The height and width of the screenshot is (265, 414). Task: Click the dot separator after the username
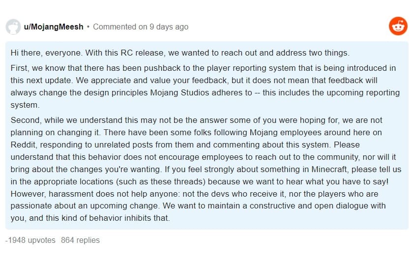pos(88,27)
